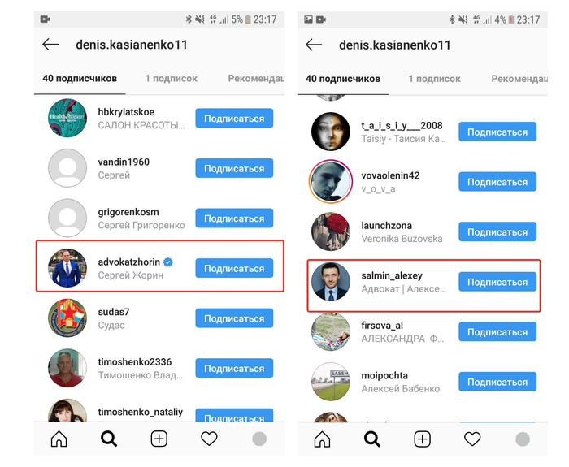Switch to "1 подписок" tab on left
The image size is (569, 467).
pyautogui.click(x=171, y=79)
